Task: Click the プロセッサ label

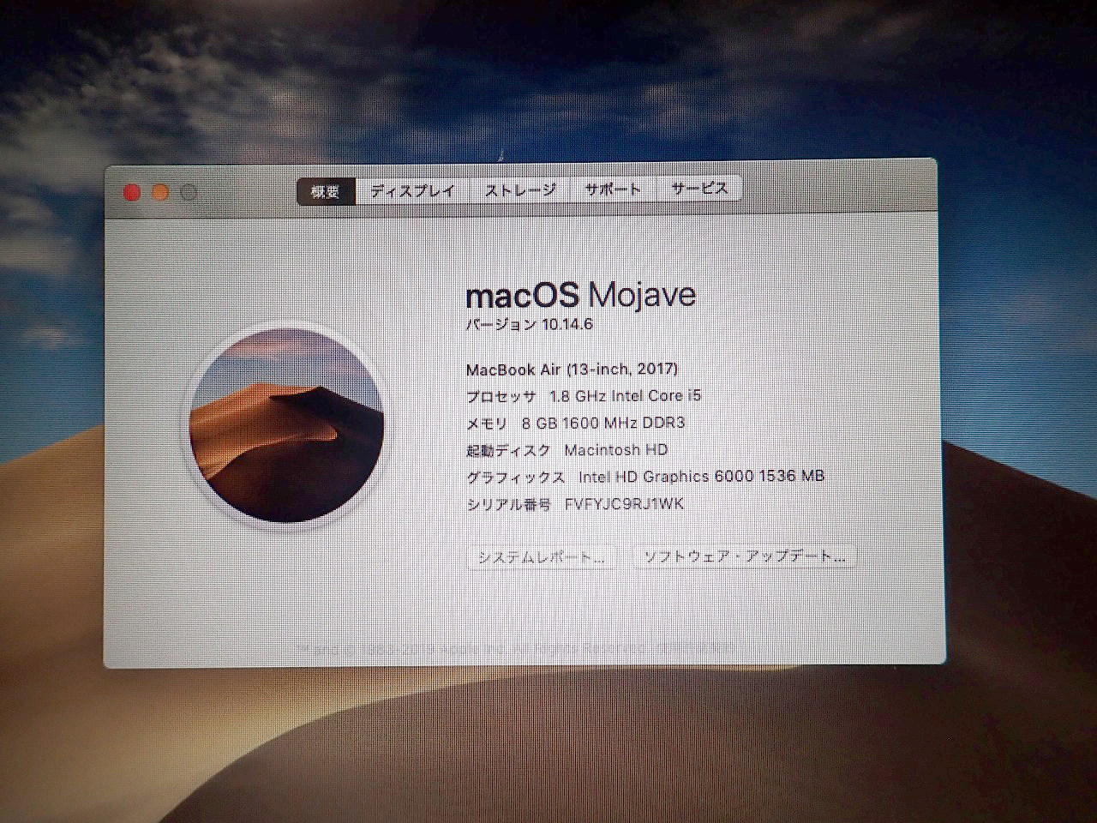Action: 501,396
